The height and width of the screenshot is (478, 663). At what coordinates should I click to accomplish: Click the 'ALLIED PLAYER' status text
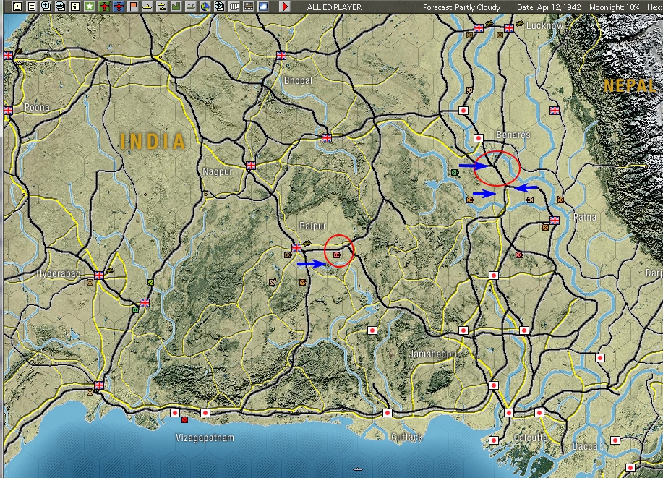(x=334, y=7)
